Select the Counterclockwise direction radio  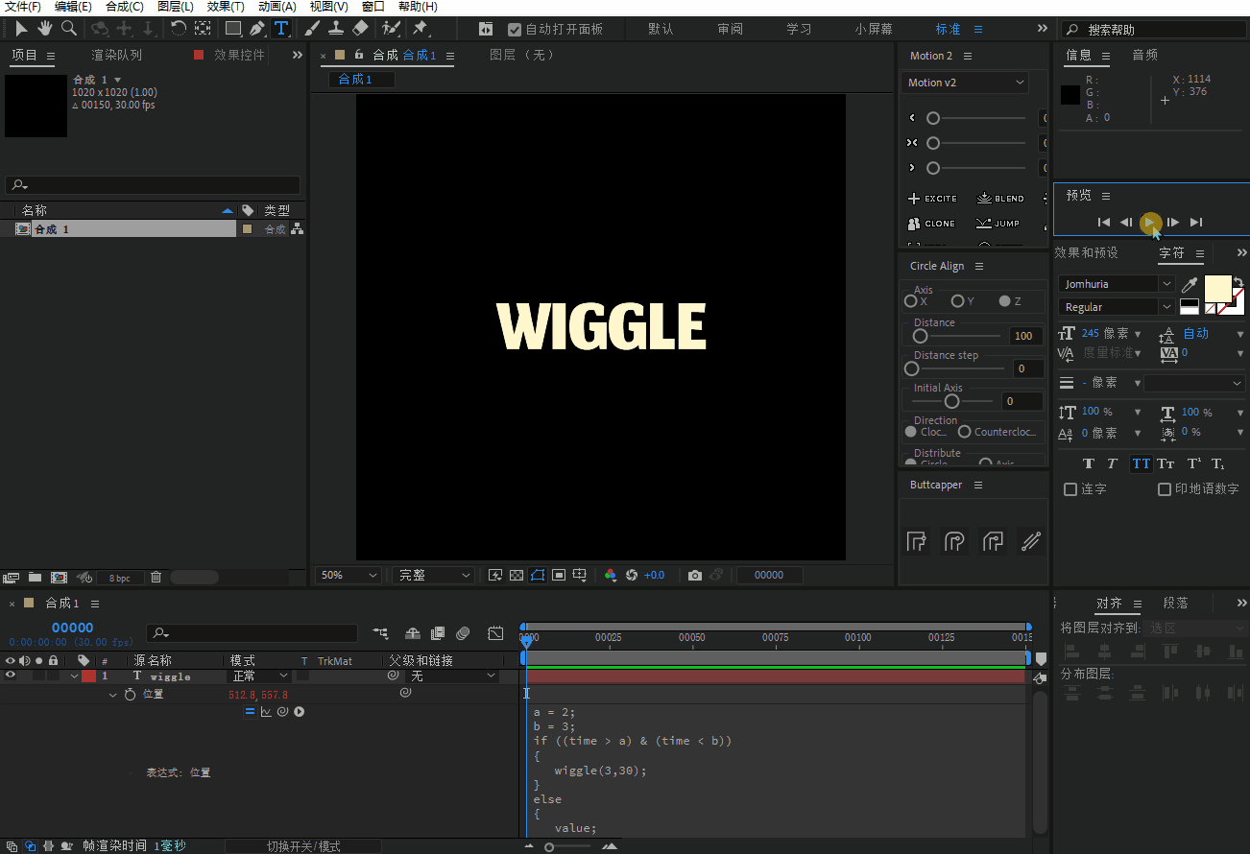tap(964, 432)
